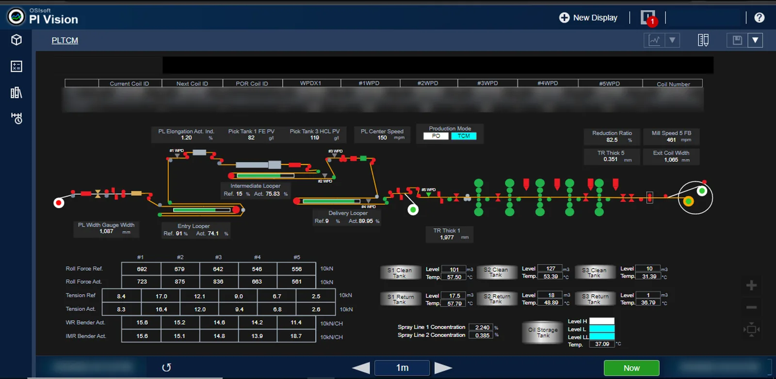The width and height of the screenshot is (776, 379).
Task: Open the Assets cube icon in sidebar
Action: 16,40
